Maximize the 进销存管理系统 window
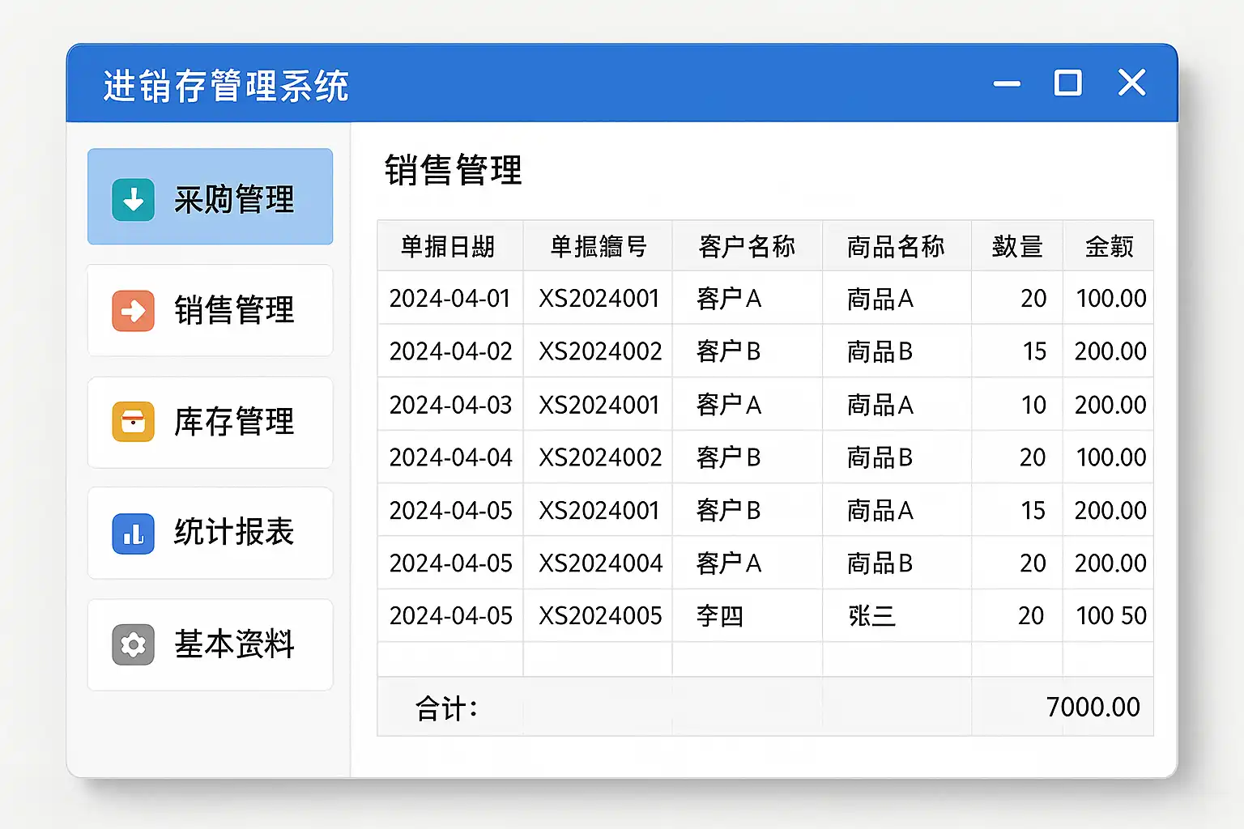This screenshot has height=829, width=1244. (1067, 83)
